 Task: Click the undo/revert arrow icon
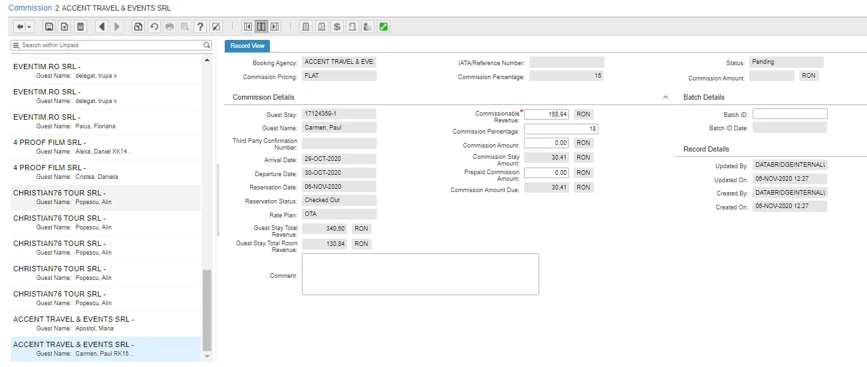tap(154, 27)
